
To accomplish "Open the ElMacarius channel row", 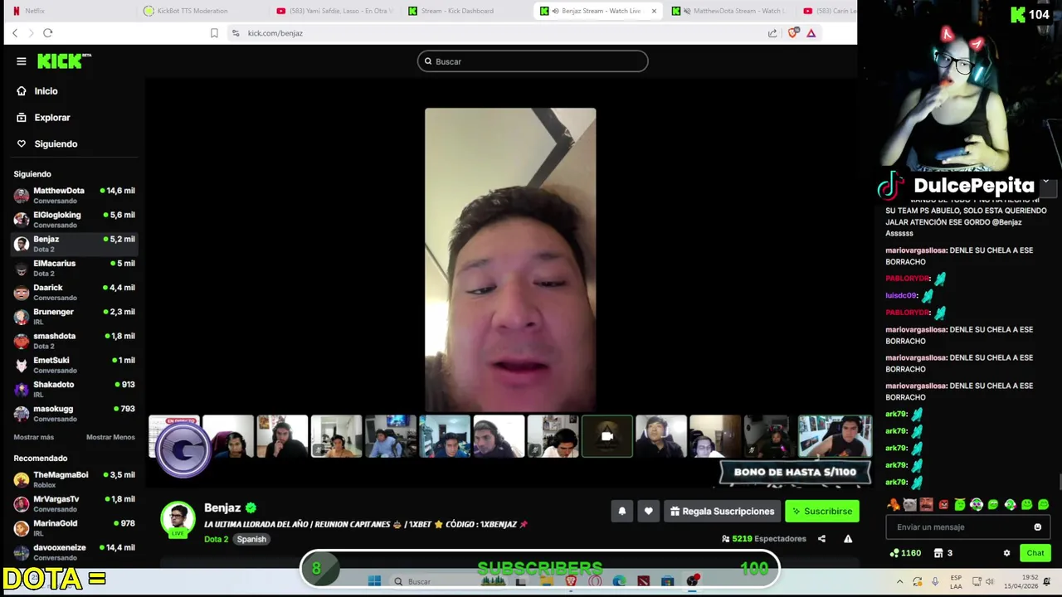I will [74, 268].
